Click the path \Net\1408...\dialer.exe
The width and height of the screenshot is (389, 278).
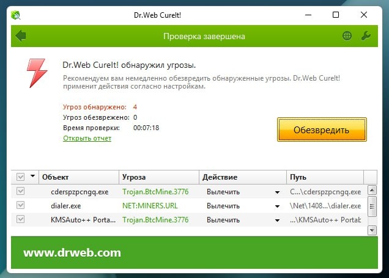[325, 206]
